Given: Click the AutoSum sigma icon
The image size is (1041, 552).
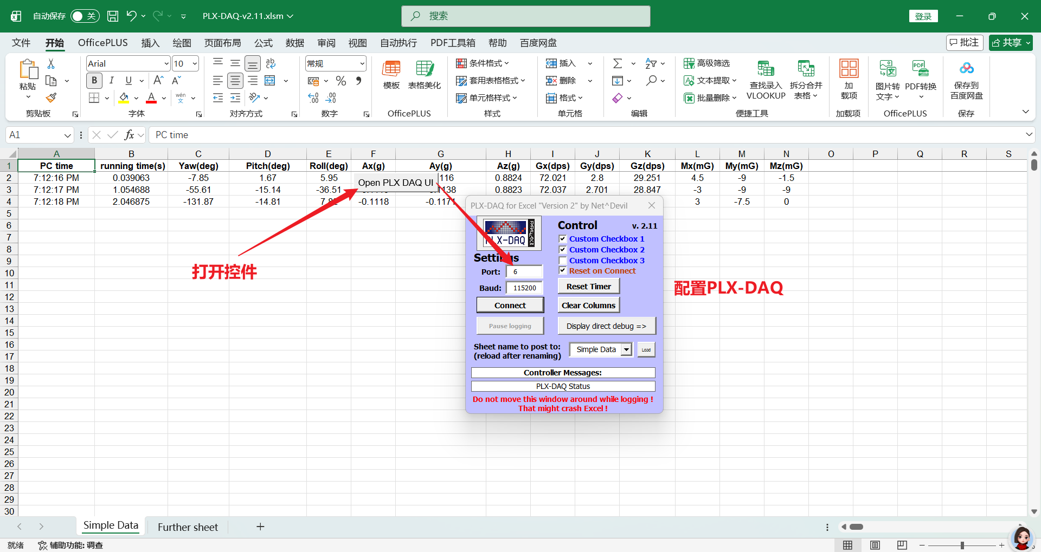Looking at the screenshot, I should pos(618,63).
